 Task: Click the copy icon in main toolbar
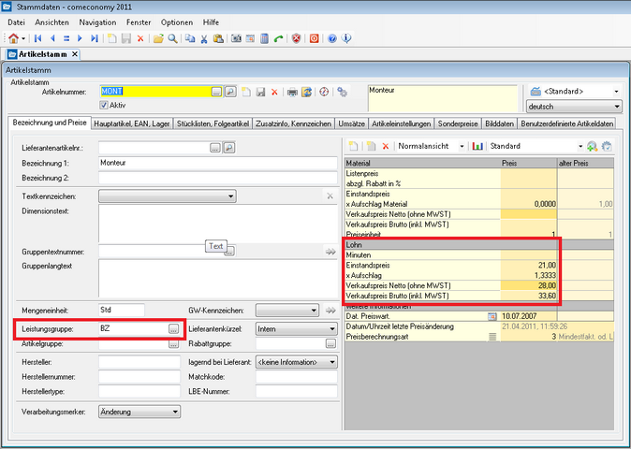pos(190,38)
